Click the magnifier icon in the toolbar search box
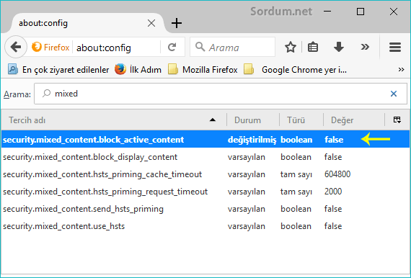Image resolution: width=411 pixels, height=278 pixels. tap(200, 47)
